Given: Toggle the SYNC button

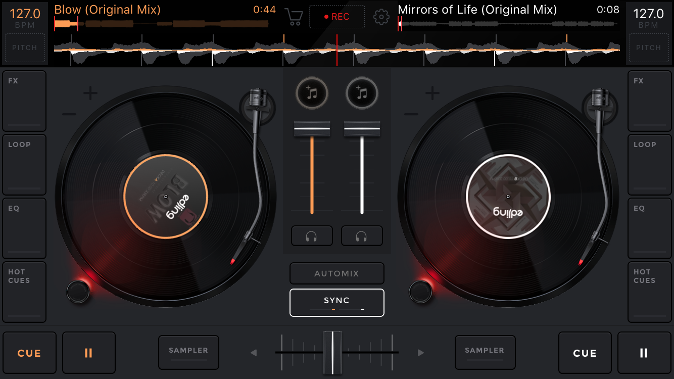Looking at the screenshot, I should click(336, 302).
